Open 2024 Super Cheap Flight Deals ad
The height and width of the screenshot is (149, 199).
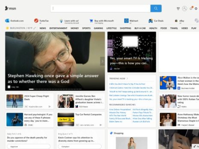(36, 98)
